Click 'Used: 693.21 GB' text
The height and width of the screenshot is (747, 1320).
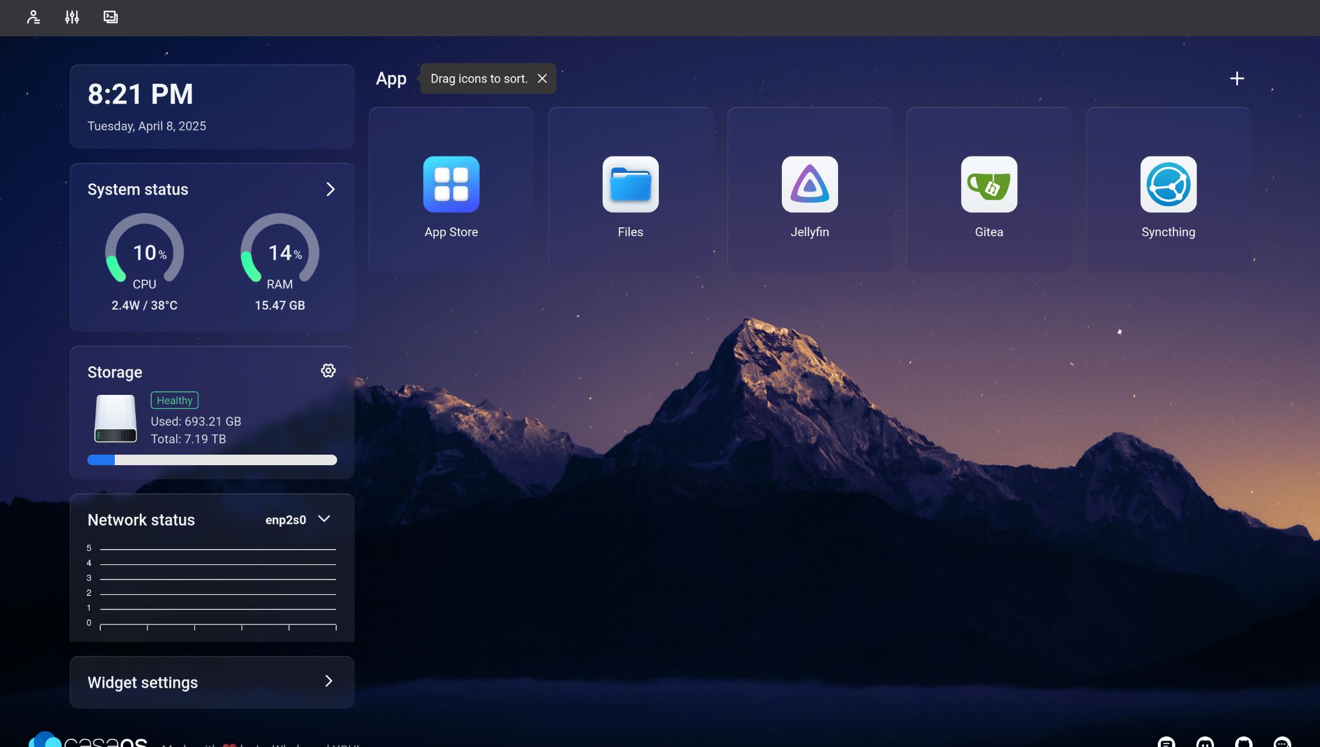[x=196, y=421]
